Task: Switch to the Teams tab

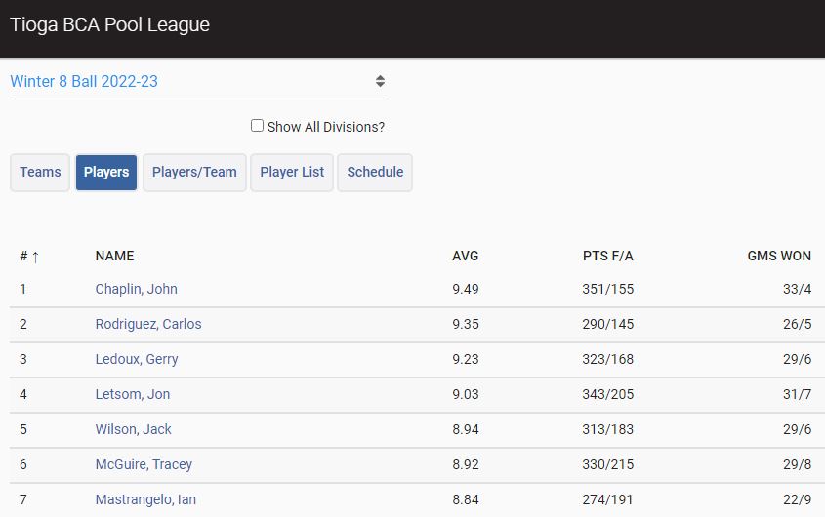Action: 40,173
